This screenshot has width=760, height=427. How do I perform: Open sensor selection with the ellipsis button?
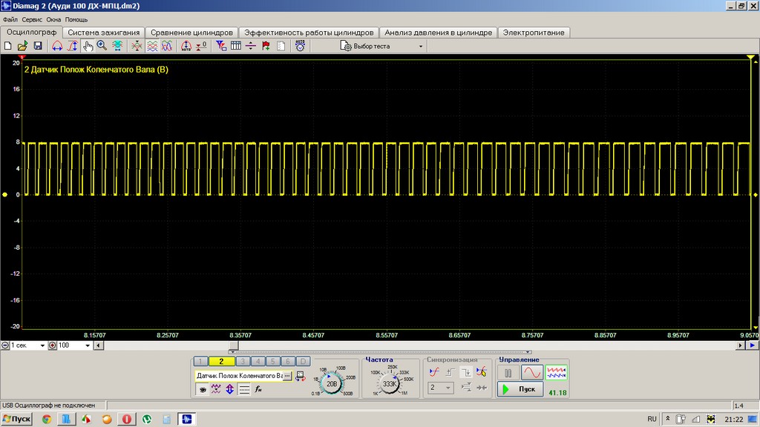pyautogui.click(x=287, y=376)
